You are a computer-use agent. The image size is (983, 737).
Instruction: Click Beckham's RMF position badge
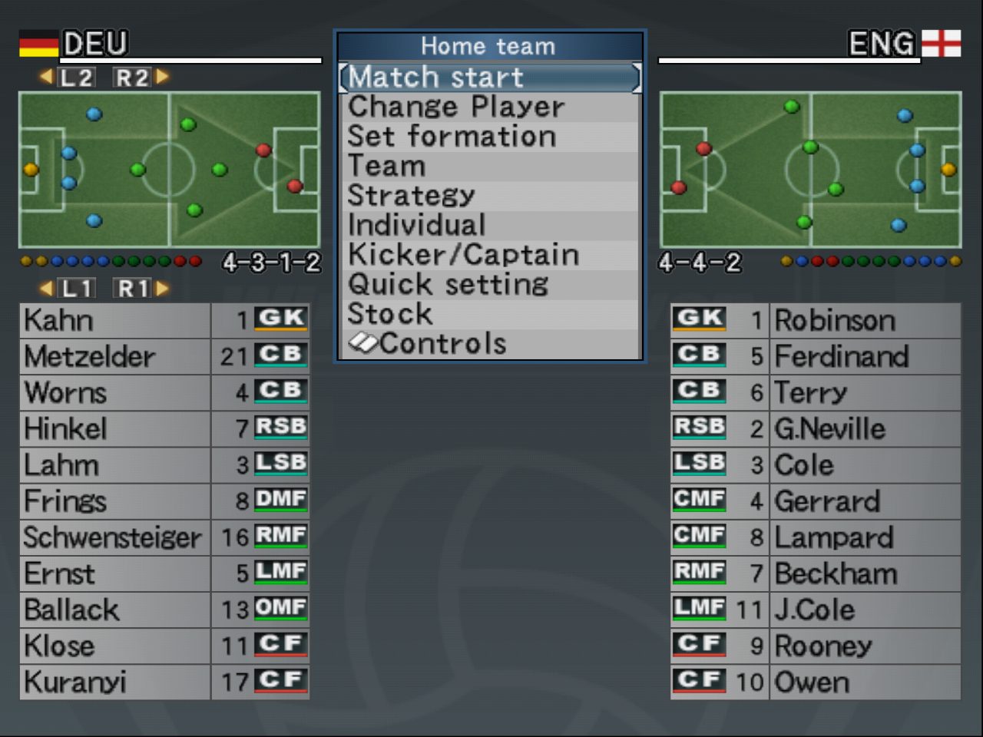[699, 573]
